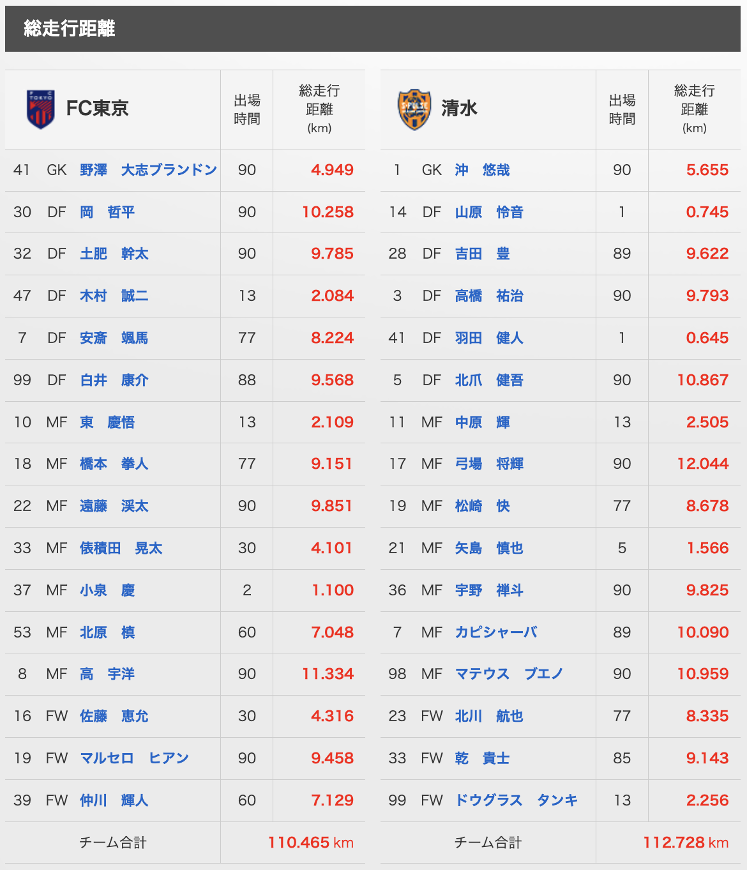Screen dimensions: 747x870
Task: Click 弓場 将輝 player name
Action: point(489,464)
